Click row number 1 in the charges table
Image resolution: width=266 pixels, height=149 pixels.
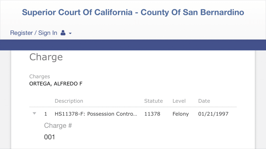tap(46, 114)
